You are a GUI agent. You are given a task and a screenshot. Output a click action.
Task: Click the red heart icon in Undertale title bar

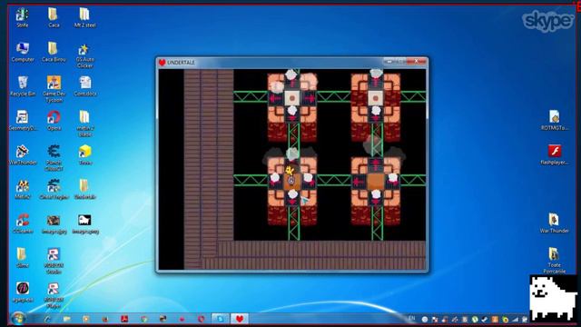click(x=162, y=63)
